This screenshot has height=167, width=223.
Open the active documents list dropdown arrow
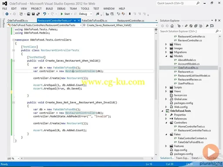tap(156, 20)
